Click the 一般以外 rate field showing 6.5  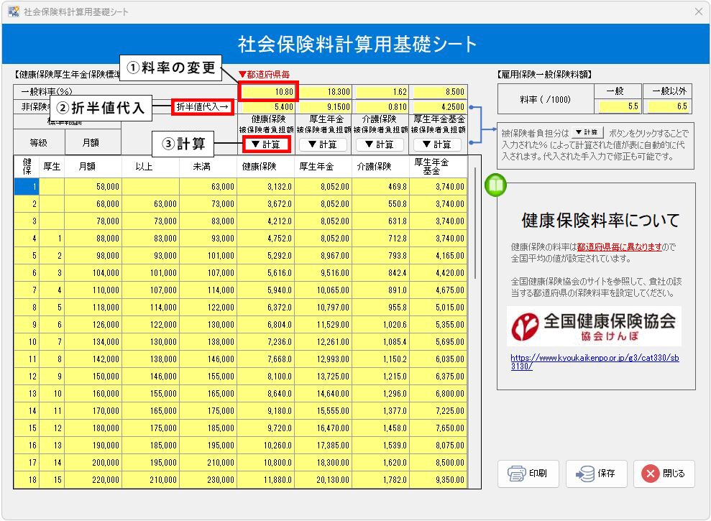tap(668, 106)
